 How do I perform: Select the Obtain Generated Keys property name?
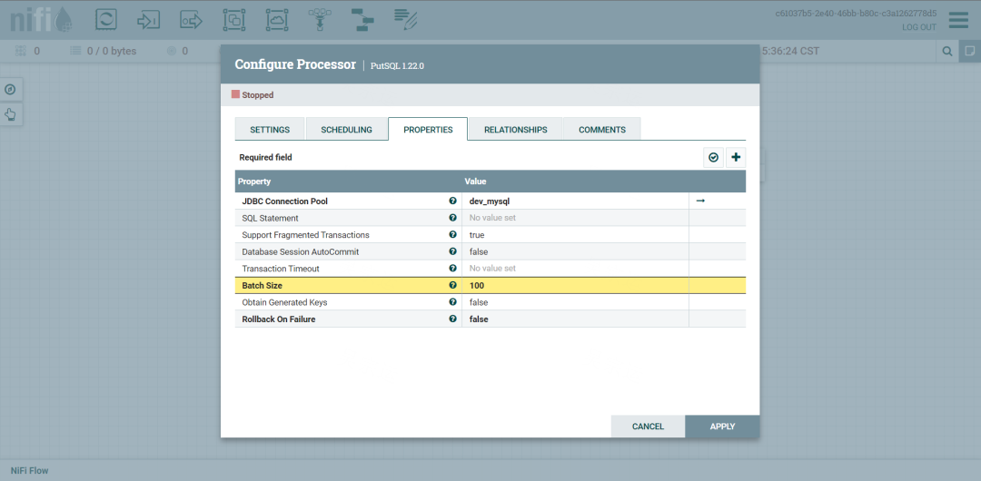pyautogui.click(x=284, y=302)
